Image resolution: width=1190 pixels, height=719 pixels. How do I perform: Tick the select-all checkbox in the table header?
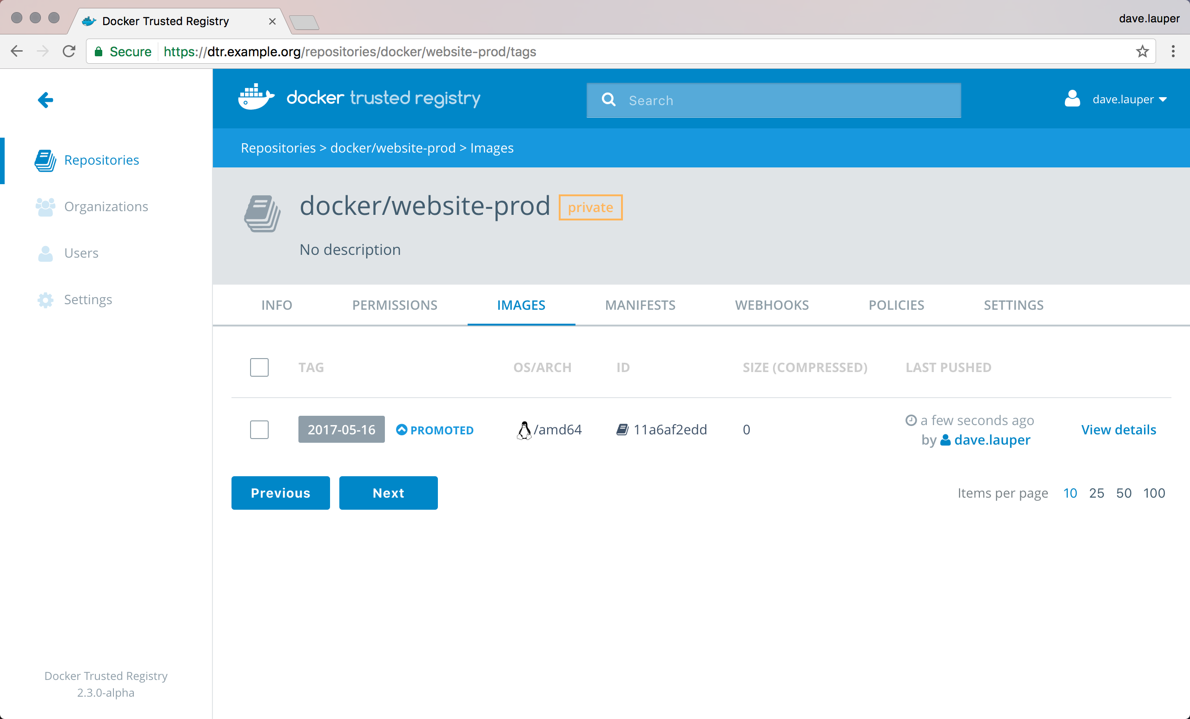259,367
